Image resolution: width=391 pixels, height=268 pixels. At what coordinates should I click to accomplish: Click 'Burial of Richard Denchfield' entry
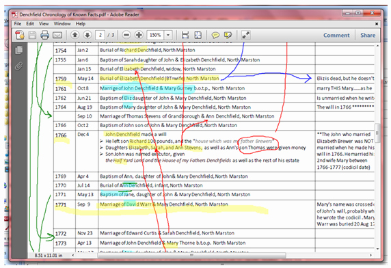click(x=148, y=50)
